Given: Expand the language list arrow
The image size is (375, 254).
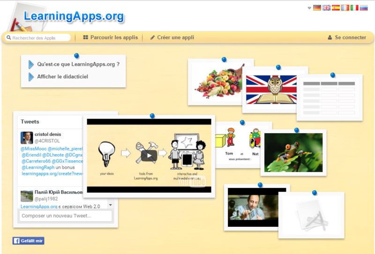Looking at the screenshot, I should [309, 8].
